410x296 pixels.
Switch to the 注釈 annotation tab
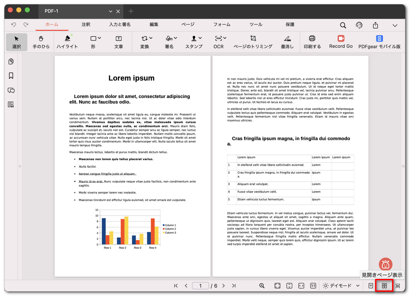pyautogui.click(x=86, y=25)
